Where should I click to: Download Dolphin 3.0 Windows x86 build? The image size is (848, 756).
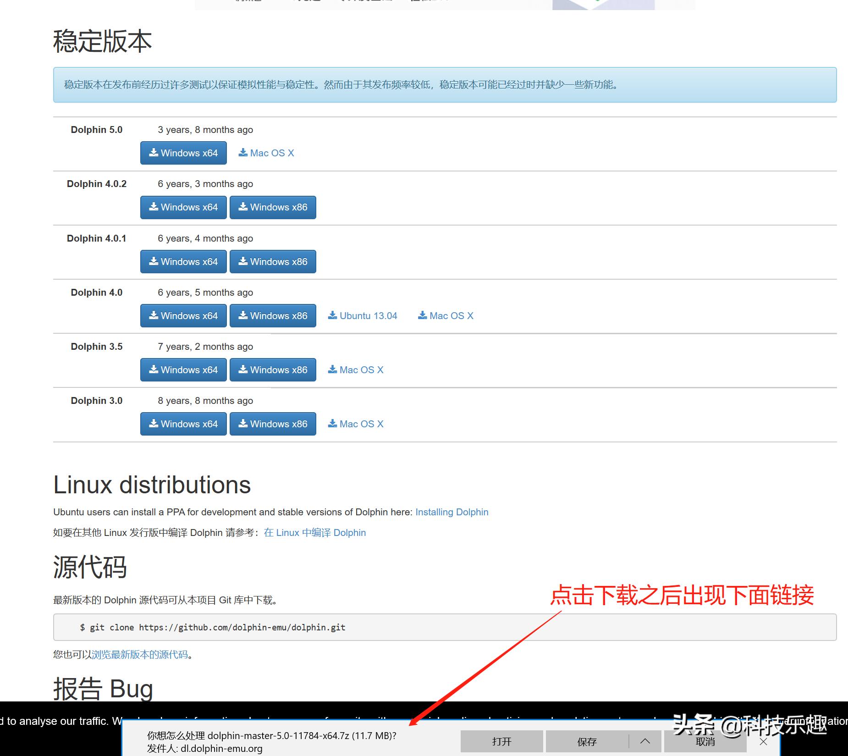pos(273,424)
